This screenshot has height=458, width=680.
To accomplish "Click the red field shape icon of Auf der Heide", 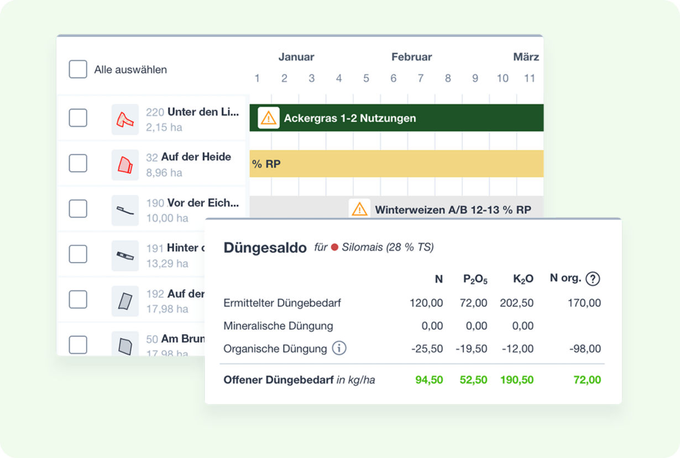I will [125, 165].
